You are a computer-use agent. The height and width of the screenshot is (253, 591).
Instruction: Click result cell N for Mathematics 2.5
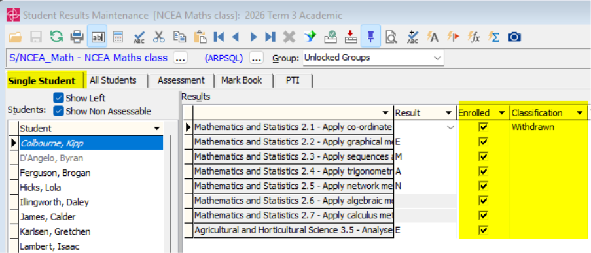click(x=425, y=186)
